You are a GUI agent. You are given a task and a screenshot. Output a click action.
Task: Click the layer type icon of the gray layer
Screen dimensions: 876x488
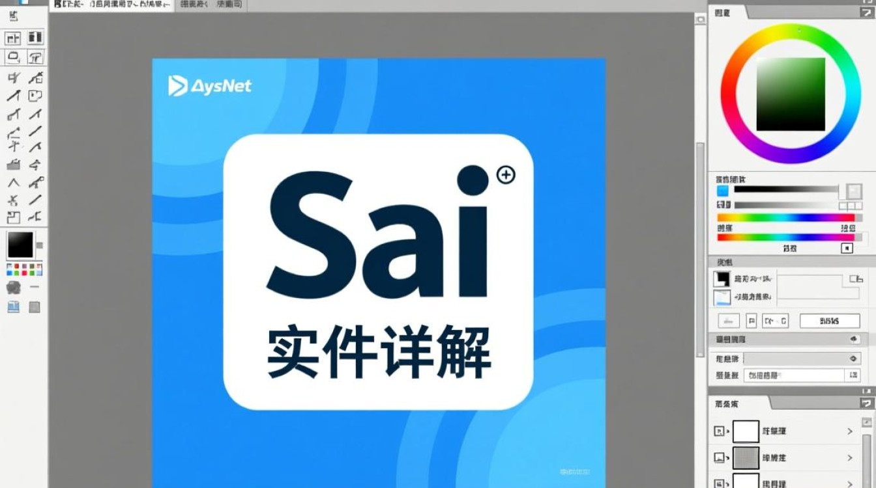[720, 458]
